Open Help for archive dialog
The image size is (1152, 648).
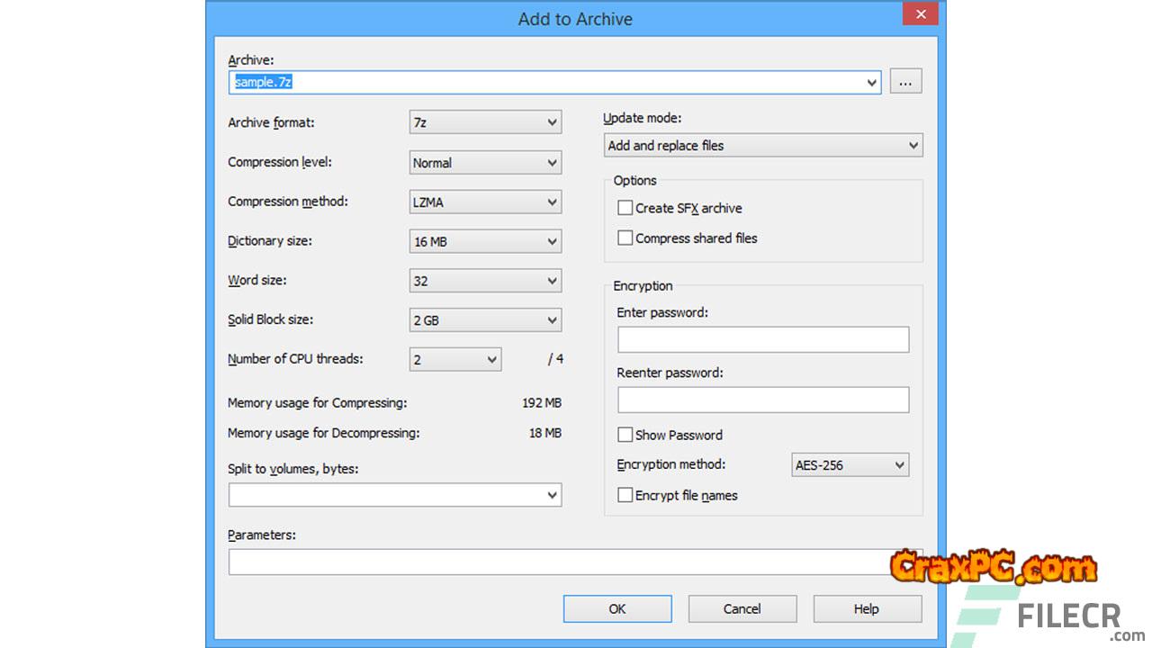[x=867, y=609]
